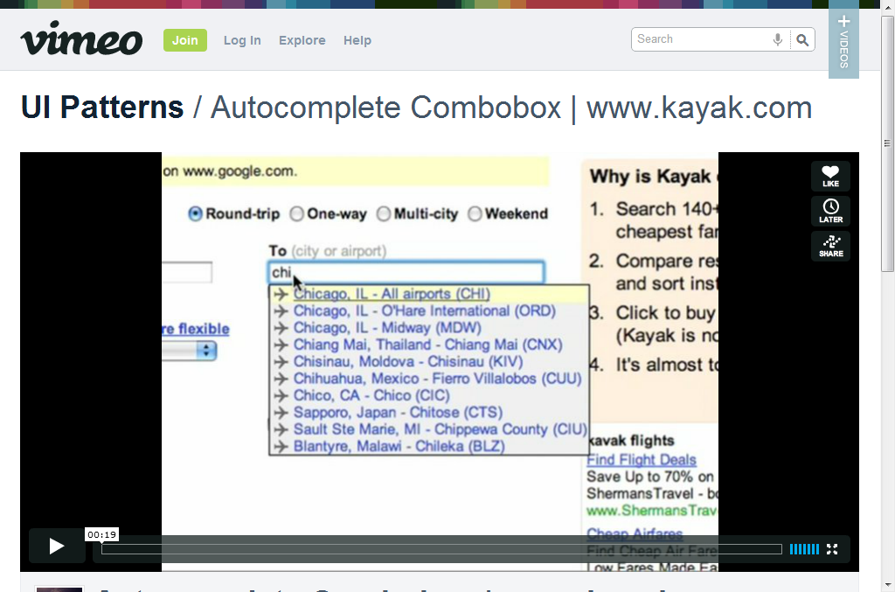The width and height of the screenshot is (895, 592).
Task: Choose Chicago, IL - Midway (MDW) suggestion
Action: [x=428, y=328]
